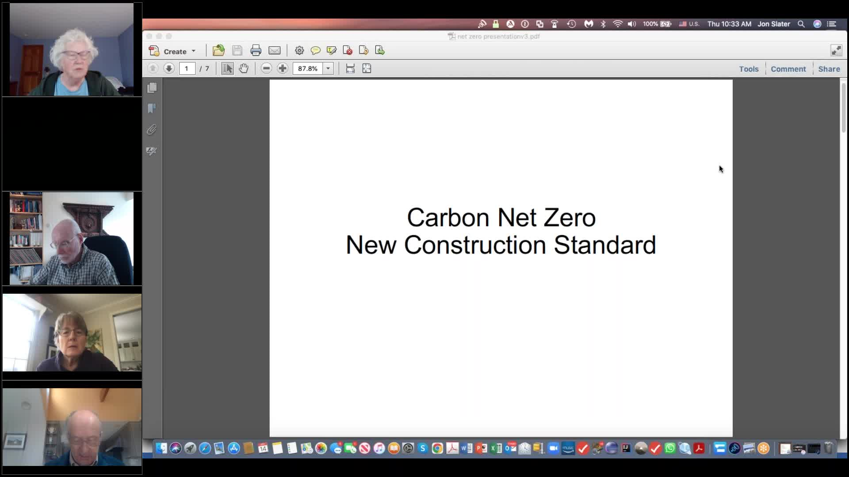Open the zoom percentage dropdown arrow
Image resolution: width=849 pixels, height=477 pixels.
pyautogui.click(x=328, y=68)
